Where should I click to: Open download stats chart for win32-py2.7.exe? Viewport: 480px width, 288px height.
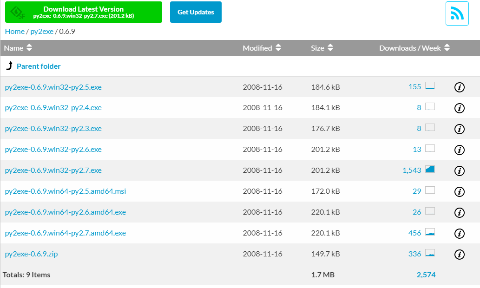click(430, 169)
